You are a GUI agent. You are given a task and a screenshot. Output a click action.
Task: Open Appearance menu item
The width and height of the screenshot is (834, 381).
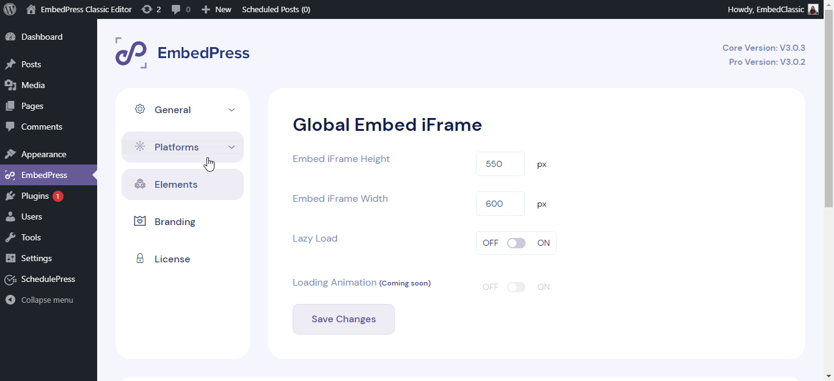pyautogui.click(x=48, y=154)
